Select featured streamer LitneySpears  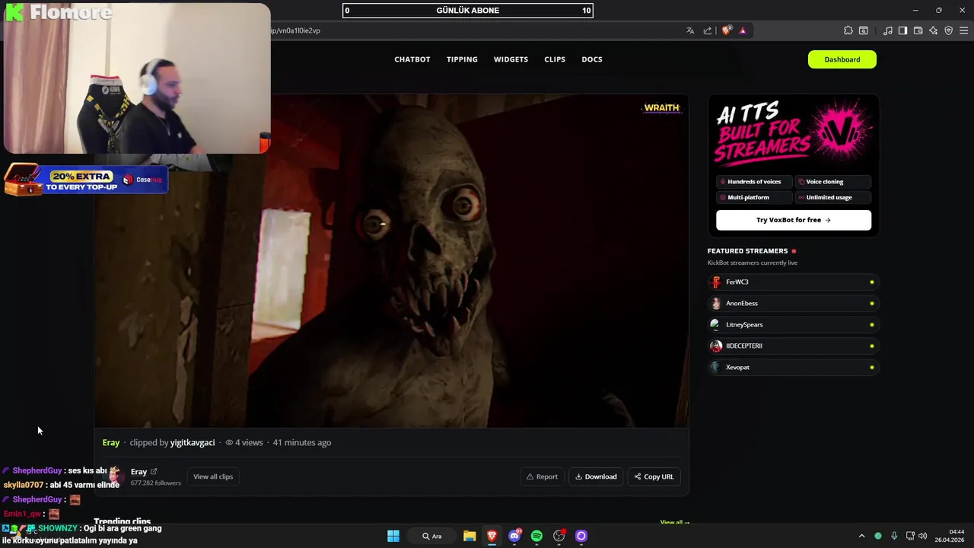(x=794, y=324)
